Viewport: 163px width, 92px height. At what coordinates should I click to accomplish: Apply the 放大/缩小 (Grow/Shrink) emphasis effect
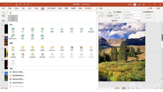52,48
